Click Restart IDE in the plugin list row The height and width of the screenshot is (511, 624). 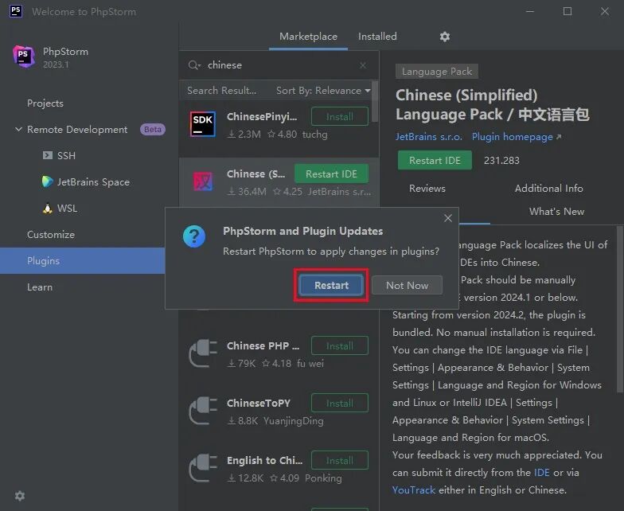point(331,174)
